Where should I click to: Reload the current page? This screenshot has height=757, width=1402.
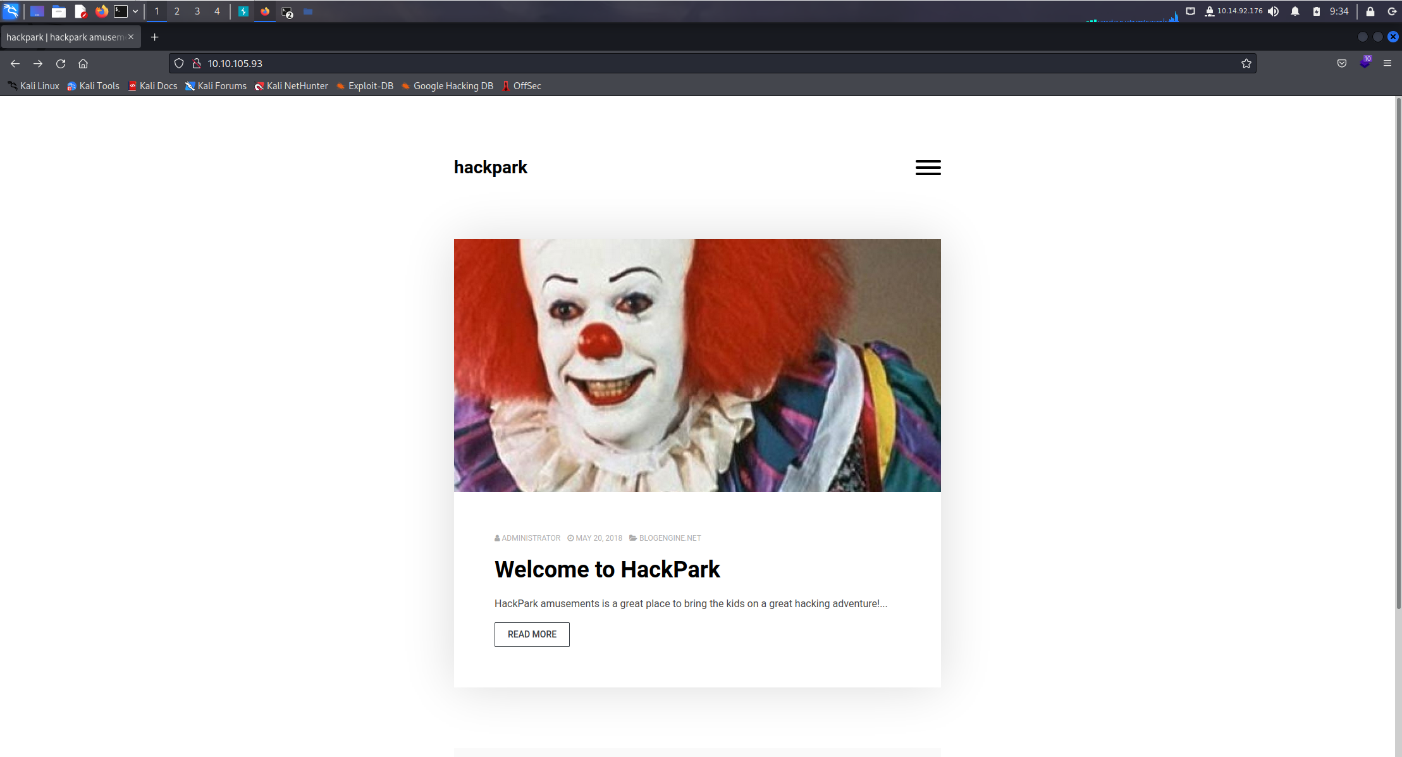tap(61, 63)
